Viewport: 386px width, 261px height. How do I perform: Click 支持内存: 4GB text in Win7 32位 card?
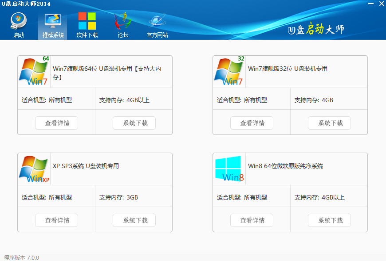[x=314, y=100]
